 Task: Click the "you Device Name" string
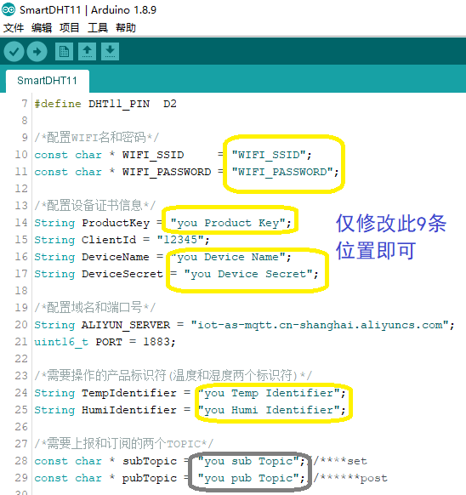point(228,258)
